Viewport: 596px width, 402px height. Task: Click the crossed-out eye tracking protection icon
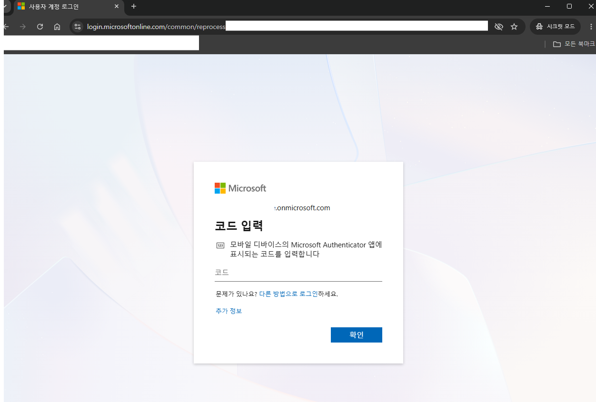(x=498, y=27)
